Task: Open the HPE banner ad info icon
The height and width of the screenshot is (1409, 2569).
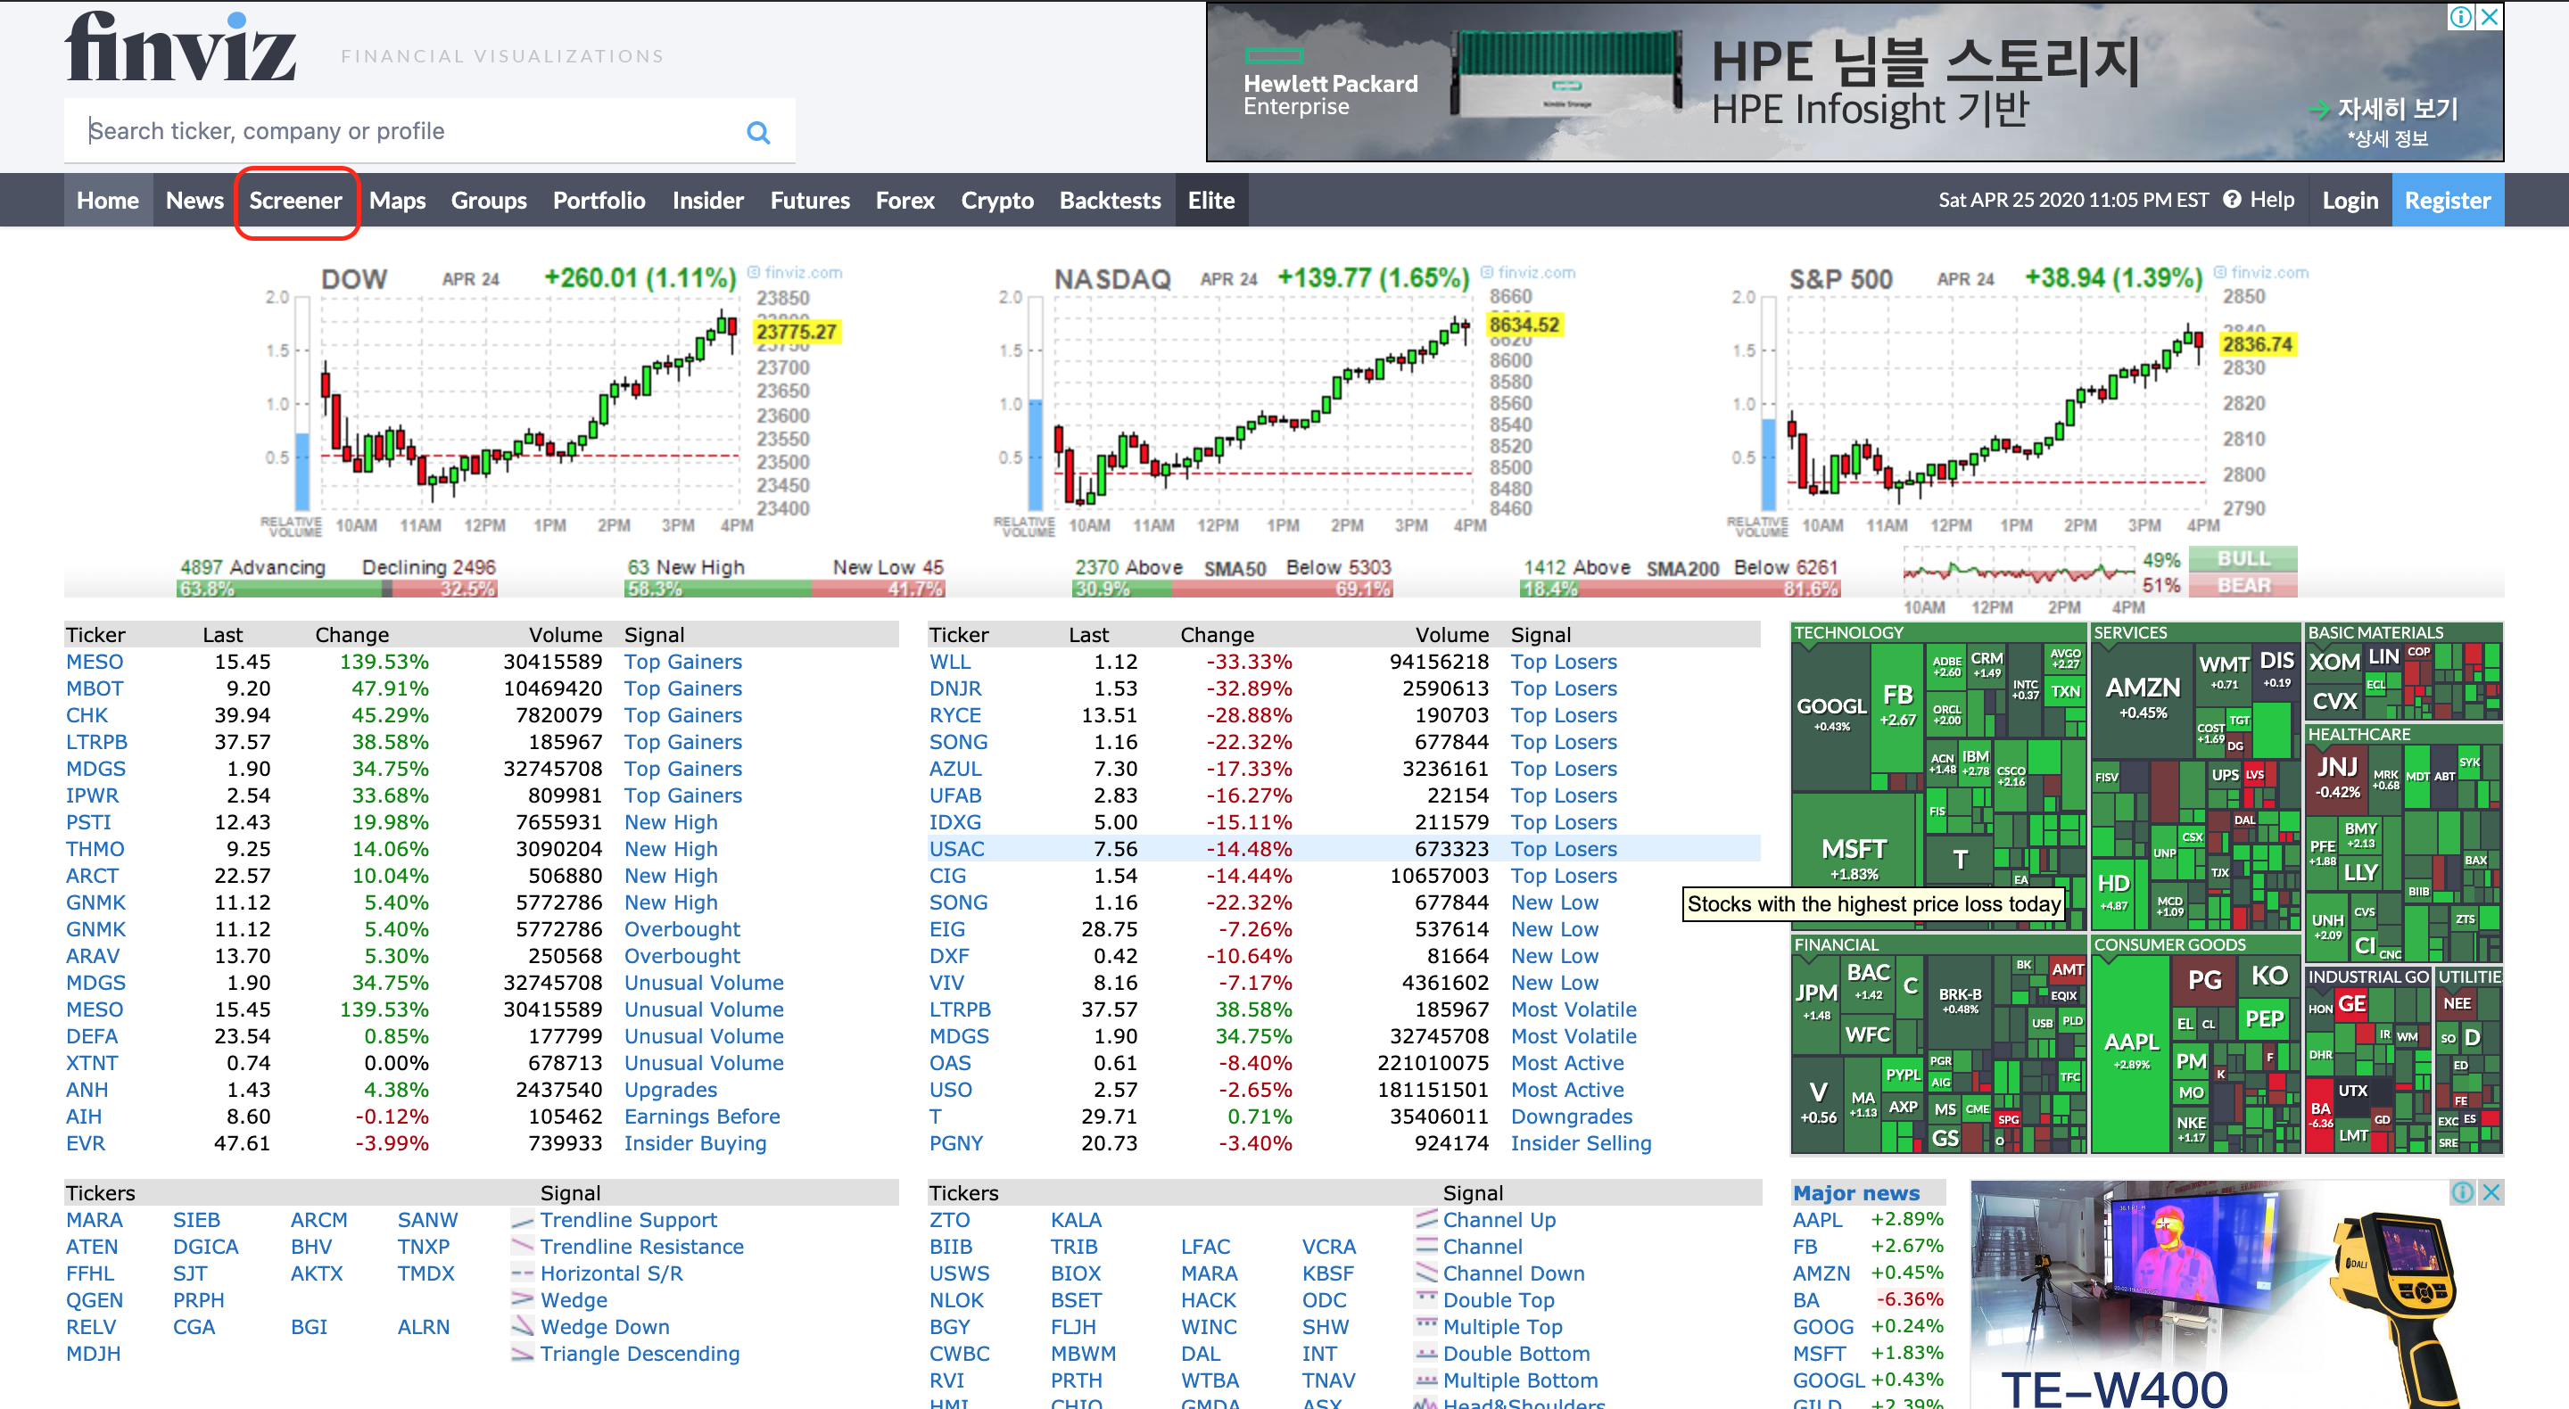Action: [2461, 17]
